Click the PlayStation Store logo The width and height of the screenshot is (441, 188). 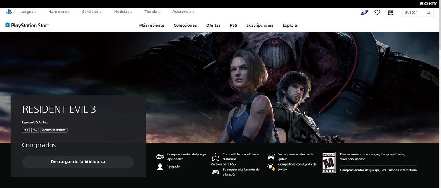[27, 25]
